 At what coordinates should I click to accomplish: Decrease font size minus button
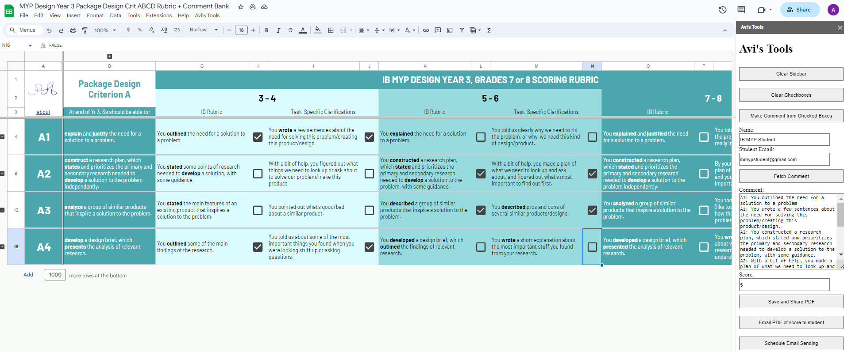[229, 30]
